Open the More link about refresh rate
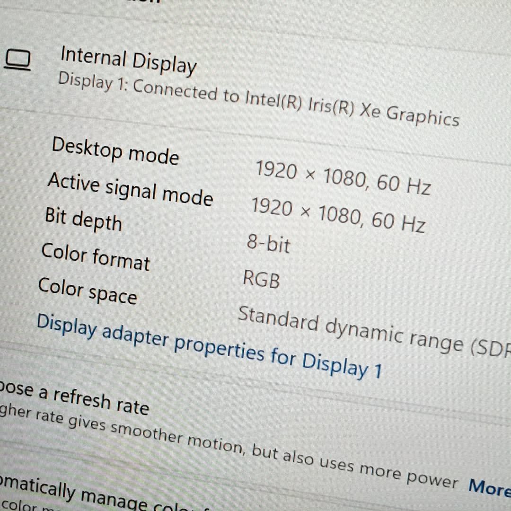511x511 pixels. [x=489, y=486]
